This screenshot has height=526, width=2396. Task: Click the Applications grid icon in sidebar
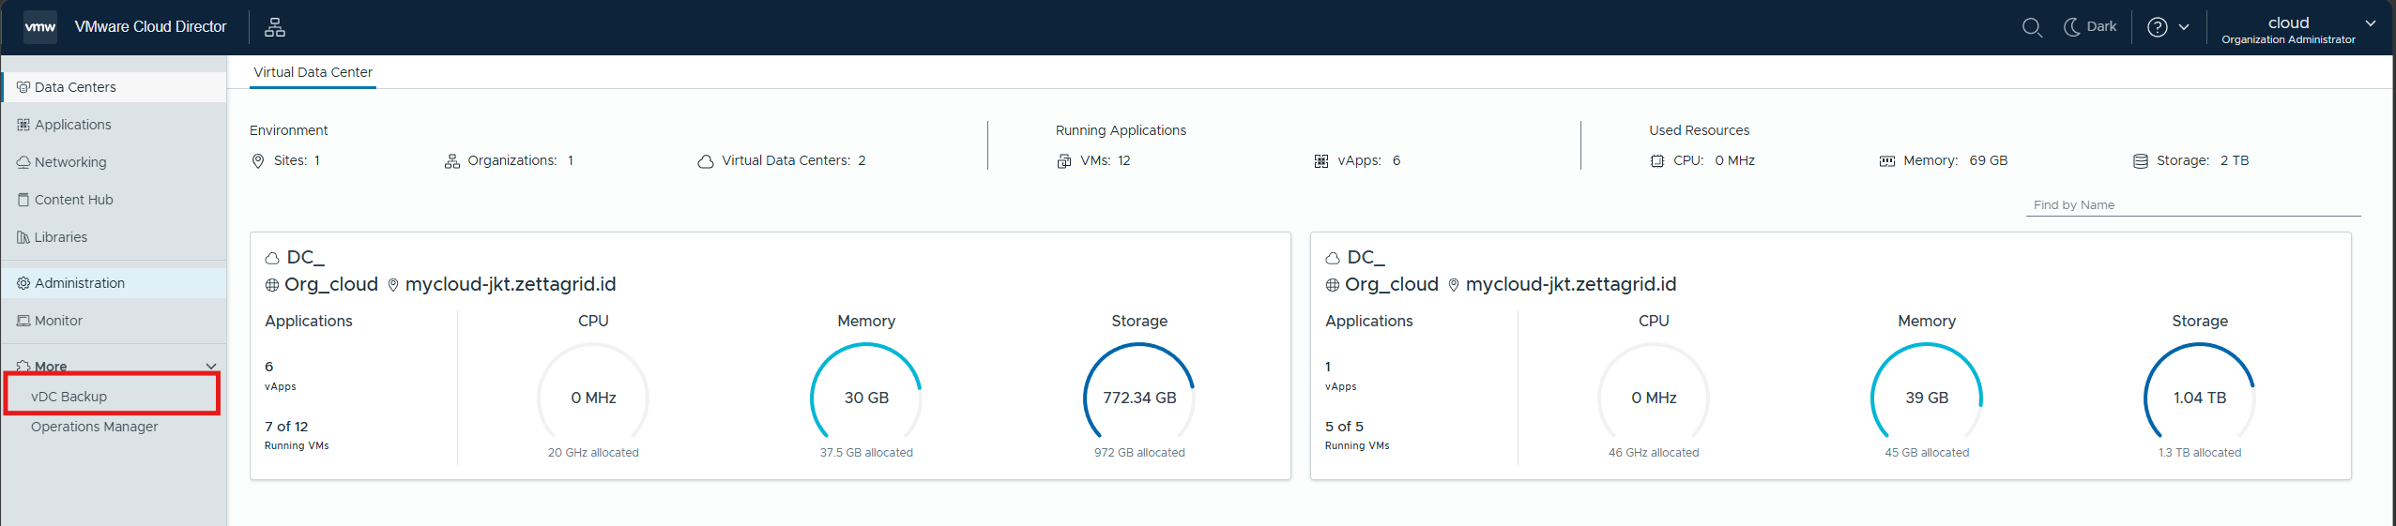23,125
